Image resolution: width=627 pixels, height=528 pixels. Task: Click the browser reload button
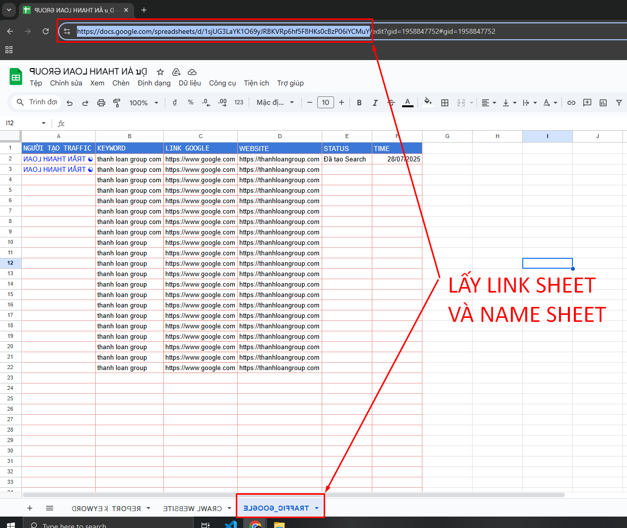[46, 31]
